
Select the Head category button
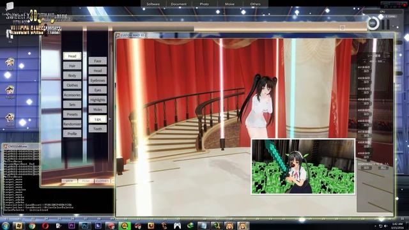(x=72, y=56)
